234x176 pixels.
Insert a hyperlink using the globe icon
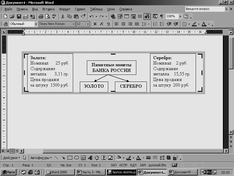(113, 16)
